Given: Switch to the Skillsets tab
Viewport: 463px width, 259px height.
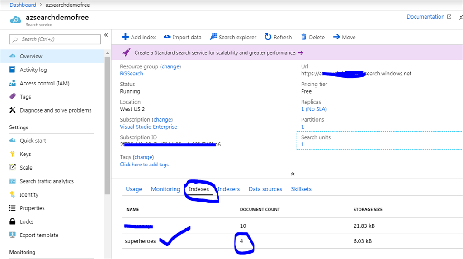Looking at the screenshot, I should pyautogui.click(x=301, y=189).
